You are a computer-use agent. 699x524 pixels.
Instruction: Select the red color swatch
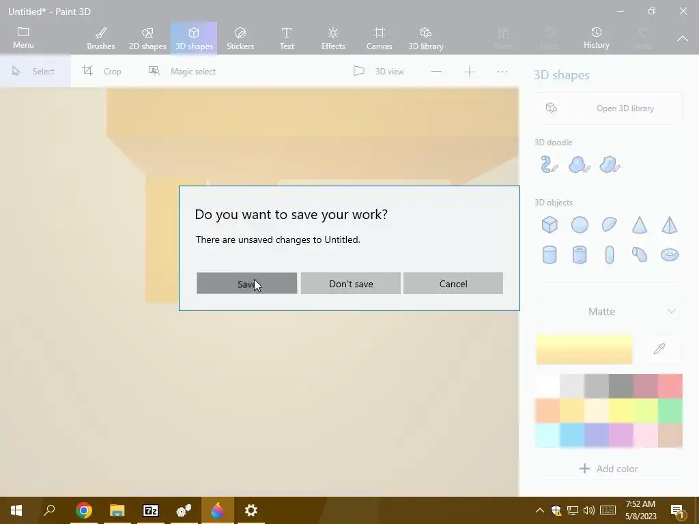670,386
